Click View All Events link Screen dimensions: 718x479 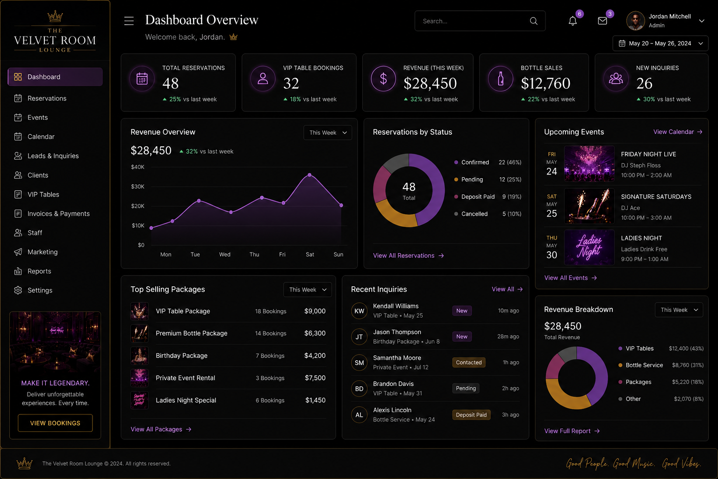click(571, 278)
